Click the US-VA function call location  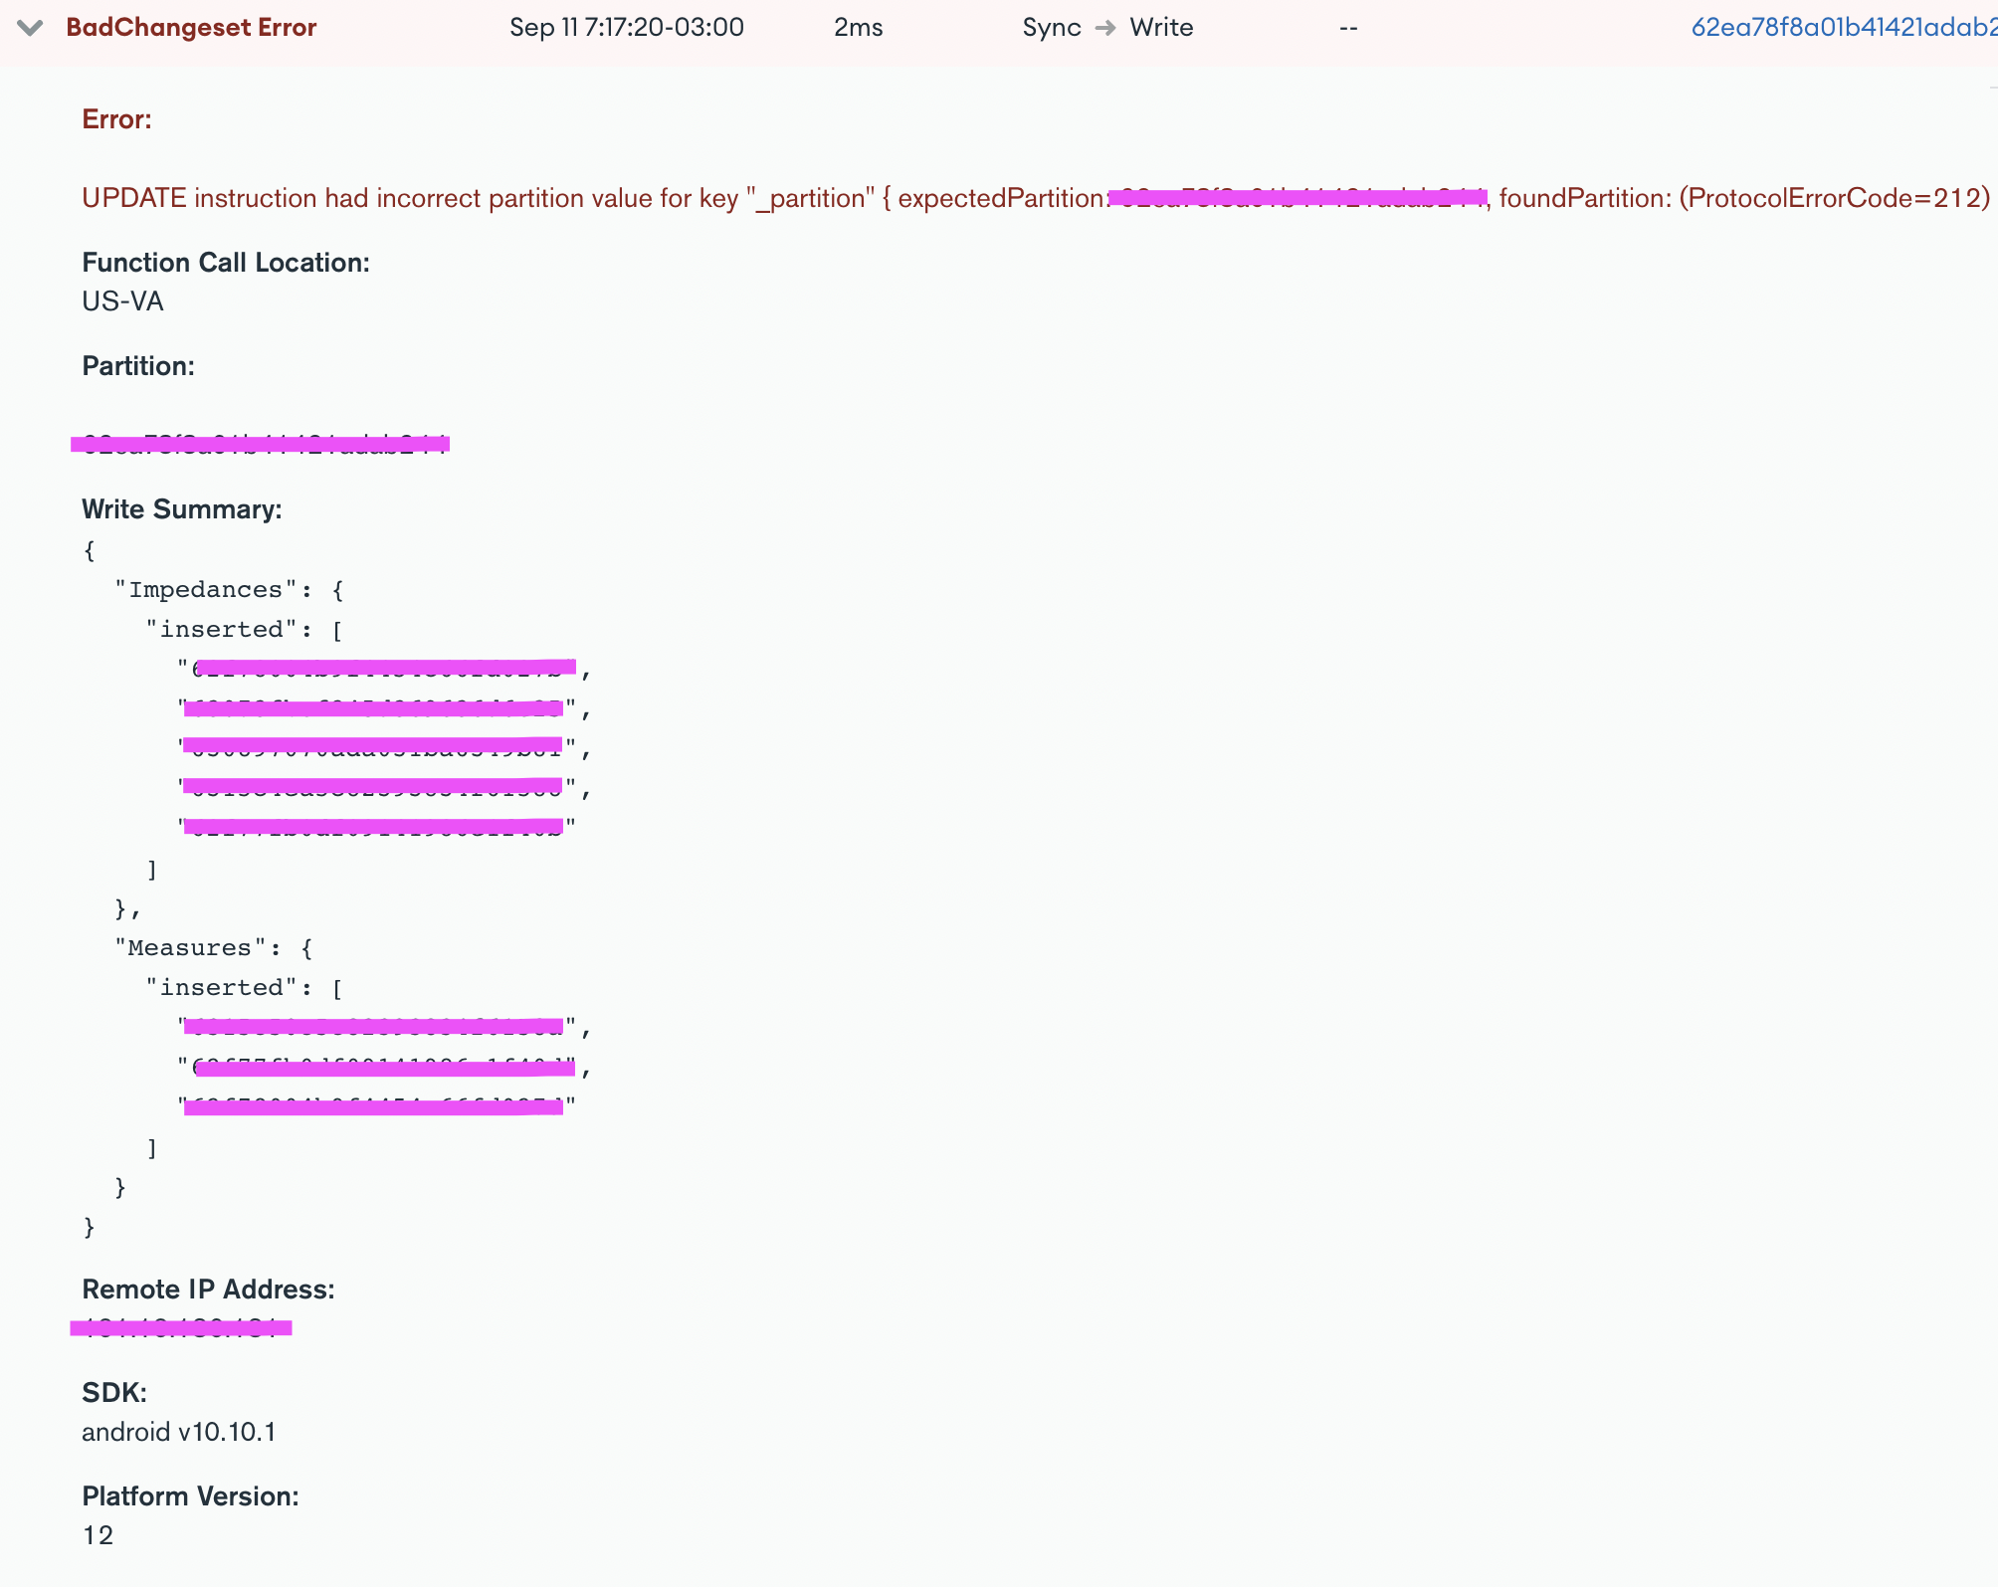pyautogui.click(x=122, y=301)
